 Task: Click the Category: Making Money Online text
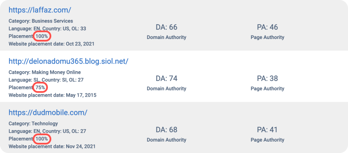coord(45,72)
